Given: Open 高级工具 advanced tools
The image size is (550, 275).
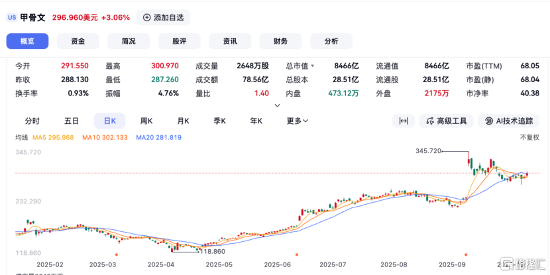Looking at the screenshot, I should pos(445,121).
